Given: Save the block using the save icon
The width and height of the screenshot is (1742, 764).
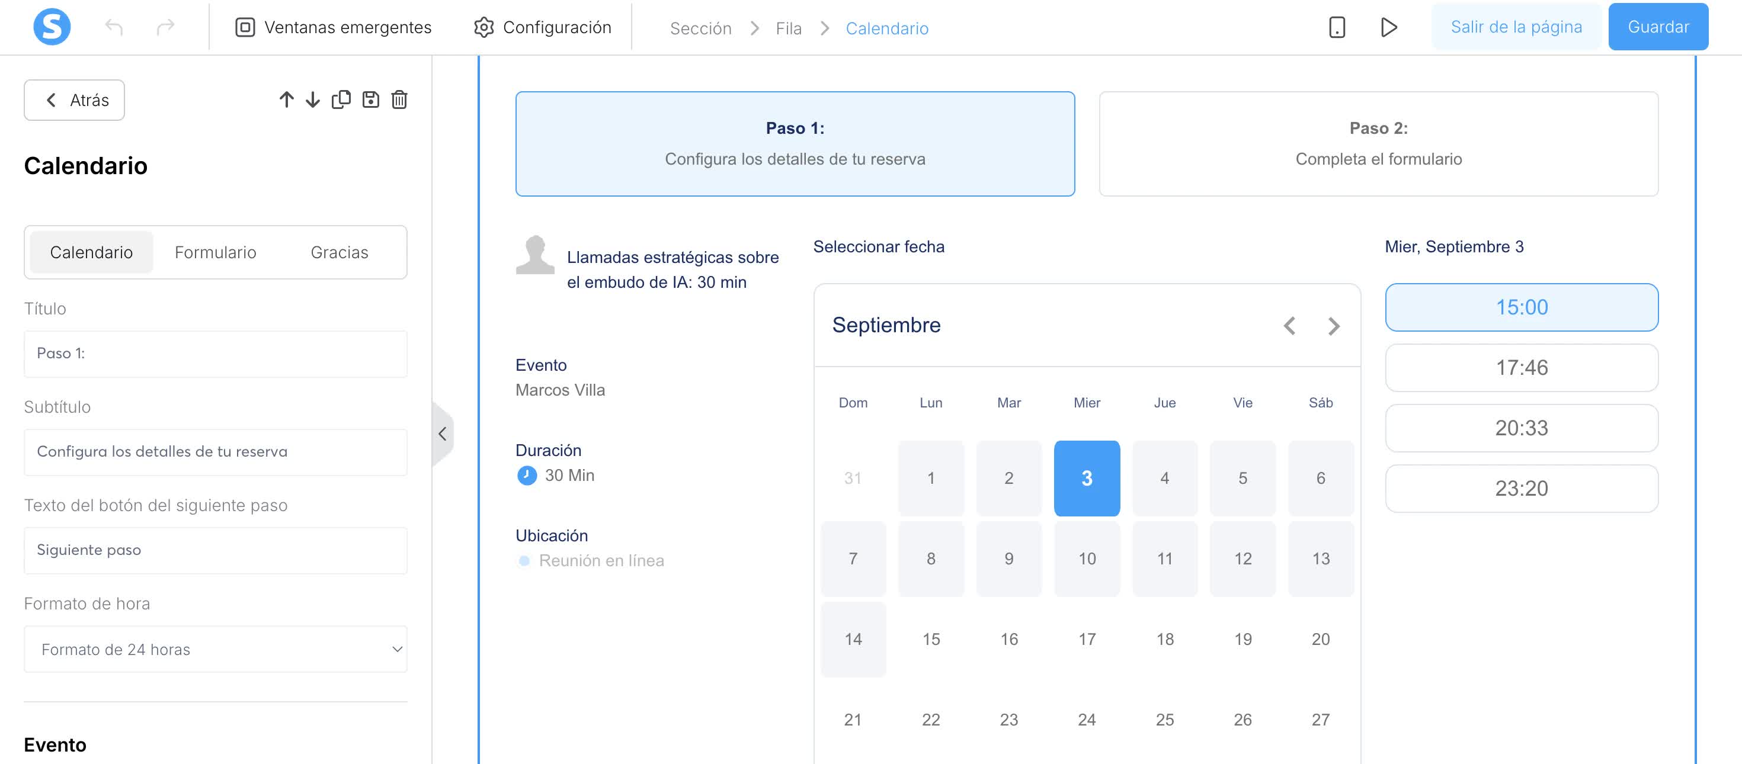Looking at the screenshot, I should (x=370, y=99).
